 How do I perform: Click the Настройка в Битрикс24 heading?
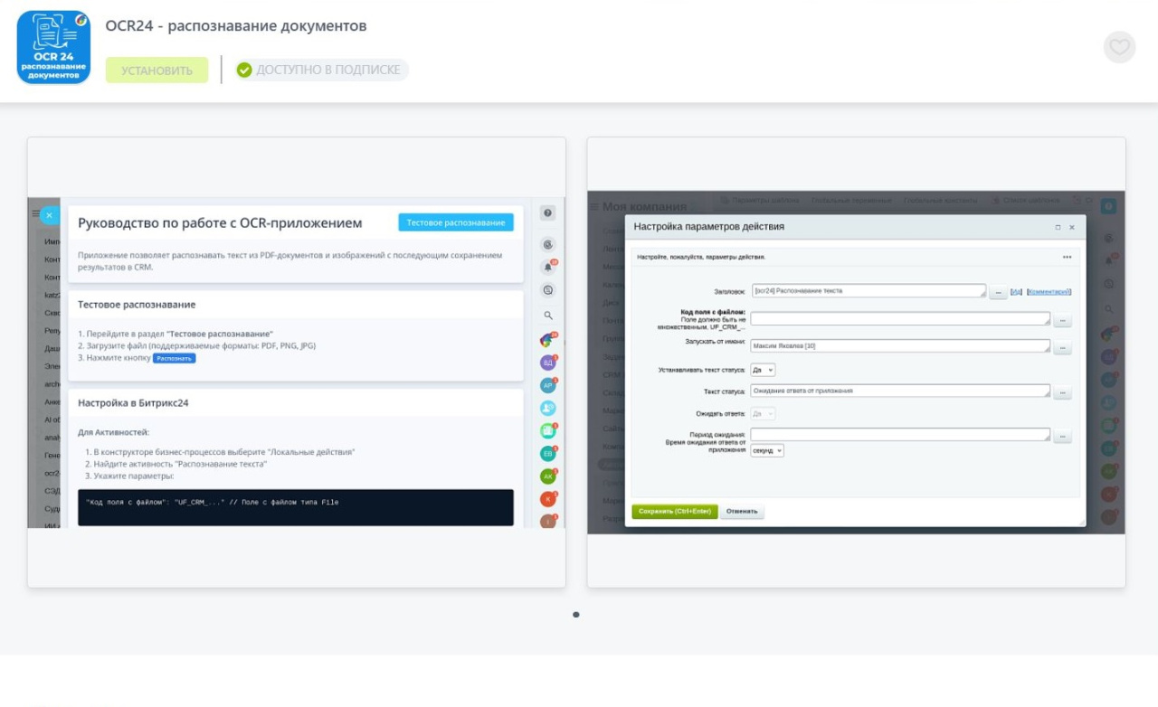[133, 403]
